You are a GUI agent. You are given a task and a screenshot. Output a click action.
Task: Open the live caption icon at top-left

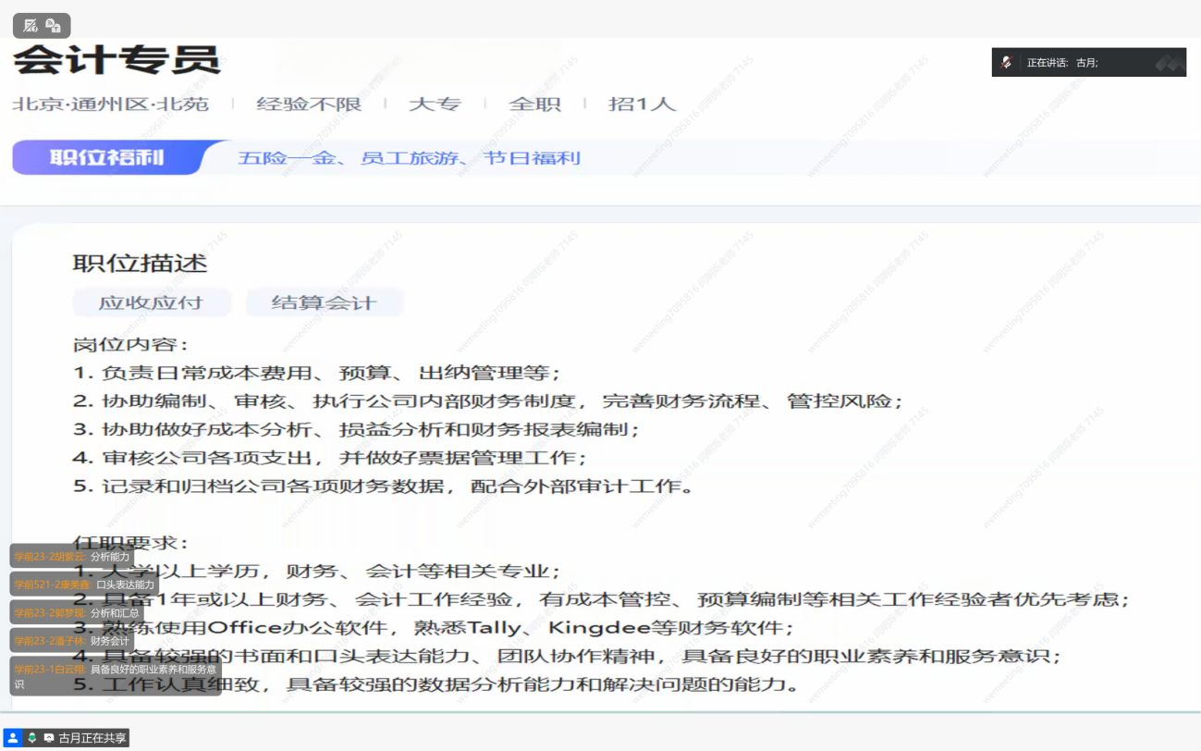pyautogui.click(x=54, y=26)
